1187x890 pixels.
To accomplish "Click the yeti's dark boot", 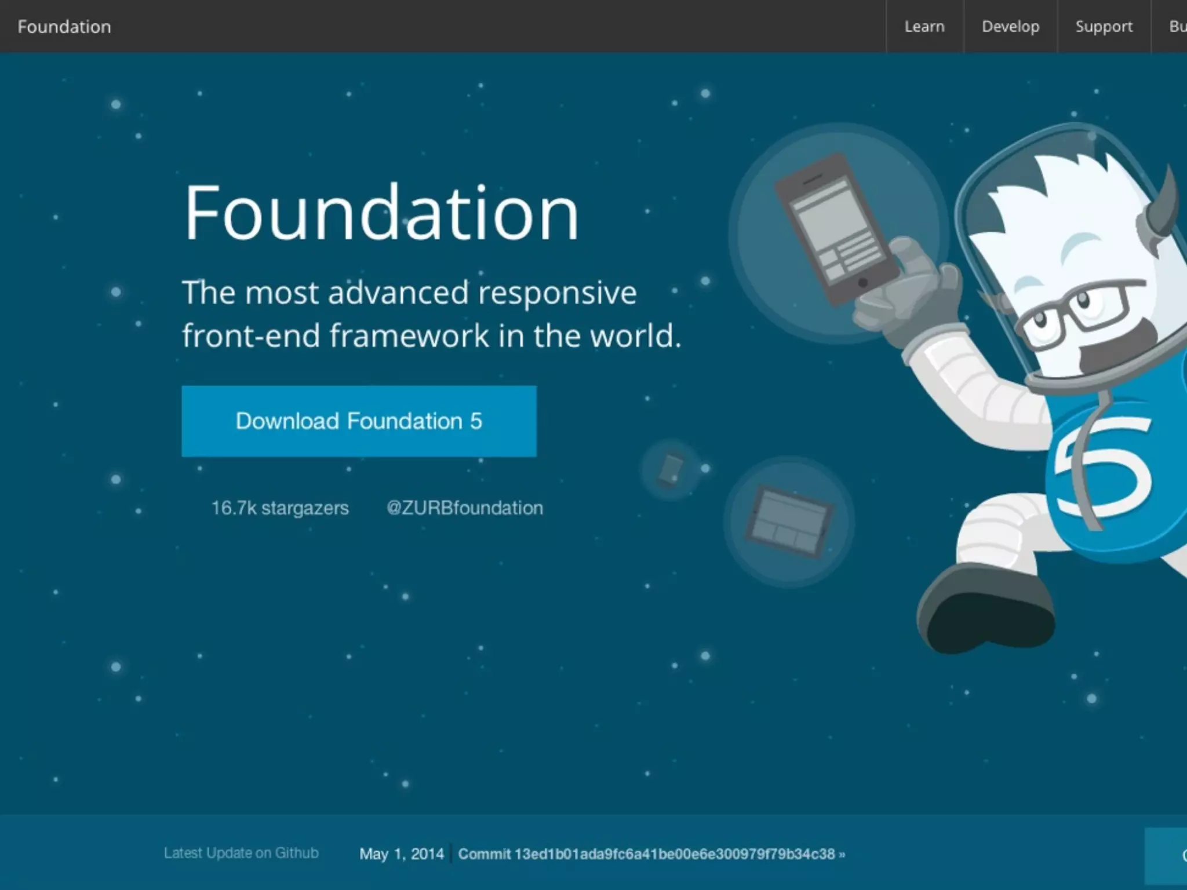I will (986, 613).
